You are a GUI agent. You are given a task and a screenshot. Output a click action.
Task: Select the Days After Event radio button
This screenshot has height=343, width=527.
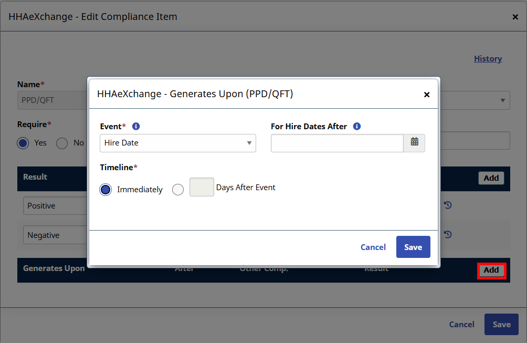point(178,190)
